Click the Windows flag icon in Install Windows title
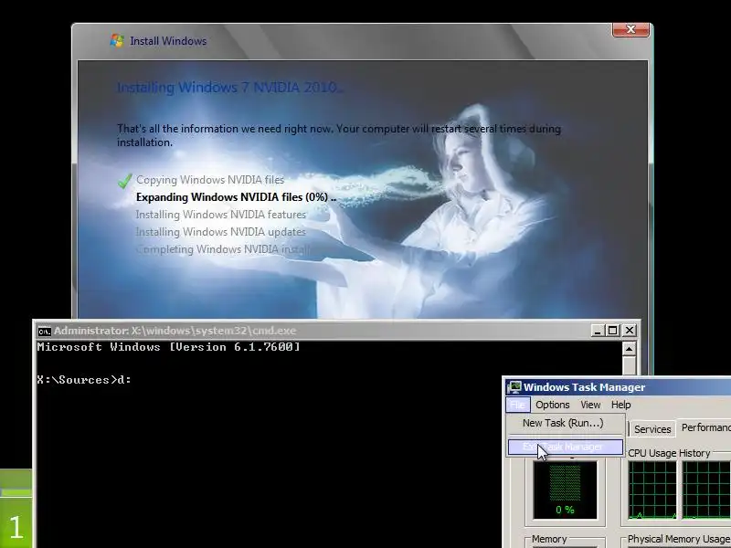The height and width of the screenshot is (548, 731). click(117, 40)
